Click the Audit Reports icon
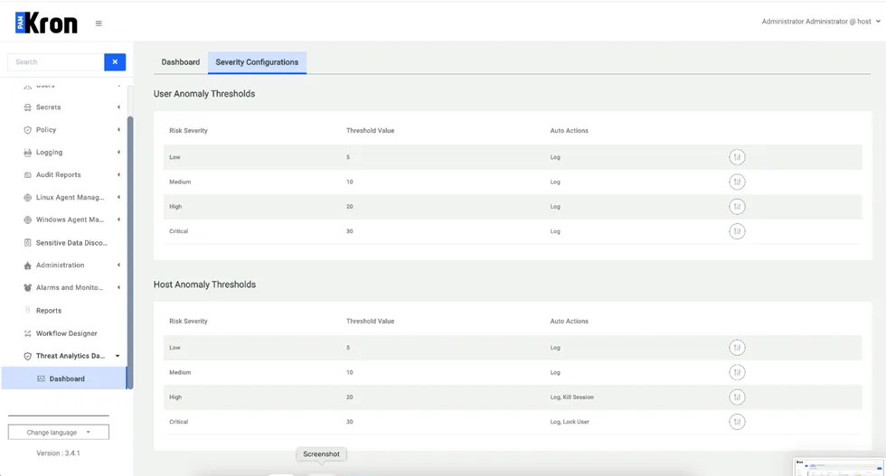This screenshot has height=476, width=886. pos(27,175)
